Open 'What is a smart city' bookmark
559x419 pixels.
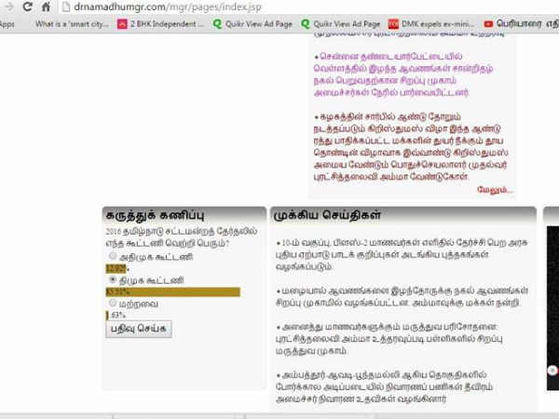pos(71,23)
